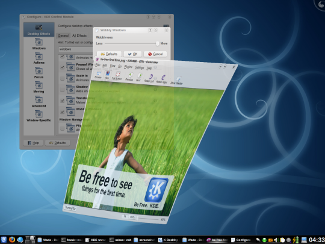Open the virtual desktop pager
Screen dimensions: 325x244
coord(30,240)
